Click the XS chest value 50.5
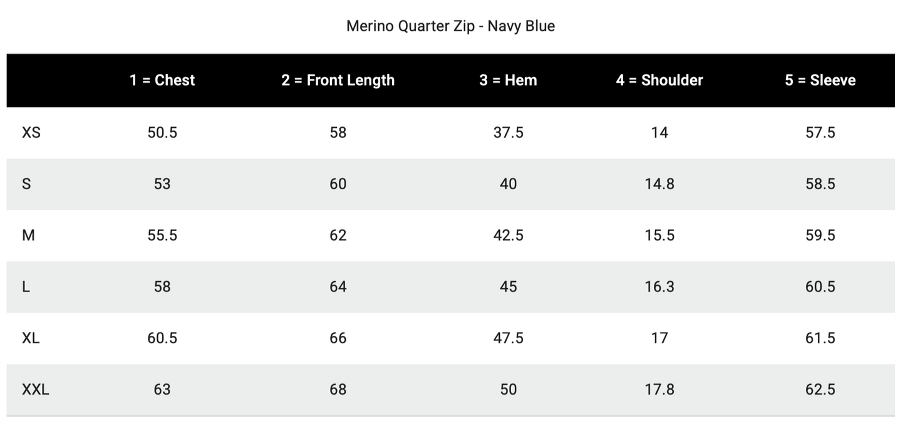Screen dimensions: 905x431 point(162,133)
